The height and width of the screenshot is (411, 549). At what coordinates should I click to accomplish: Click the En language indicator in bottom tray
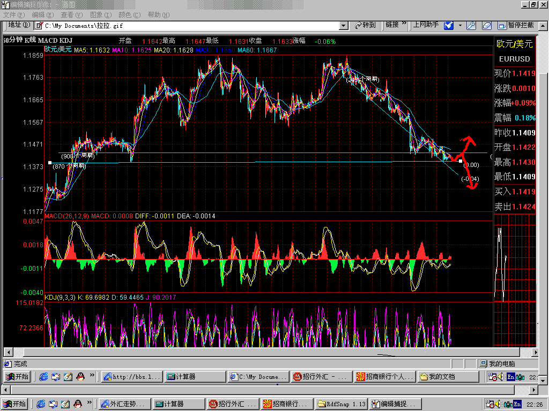[517, 405]
